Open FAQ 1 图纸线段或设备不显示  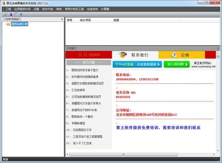(x=82, y=70)
